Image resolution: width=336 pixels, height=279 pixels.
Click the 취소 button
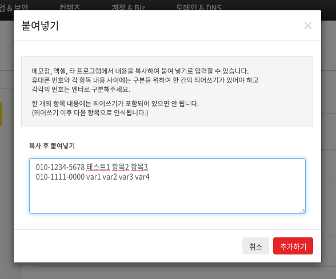click(255, 246)
